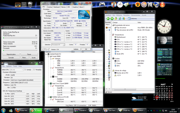180x113 pixels.
Task: Collapse the Intel Core 2 Quad Q6600 node
Action: point(48,84)
